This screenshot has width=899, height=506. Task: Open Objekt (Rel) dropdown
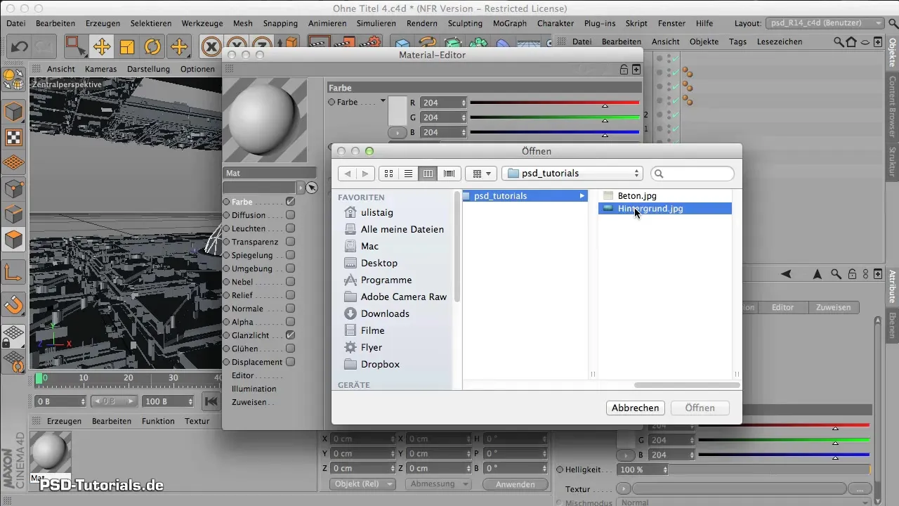point(362,484)
